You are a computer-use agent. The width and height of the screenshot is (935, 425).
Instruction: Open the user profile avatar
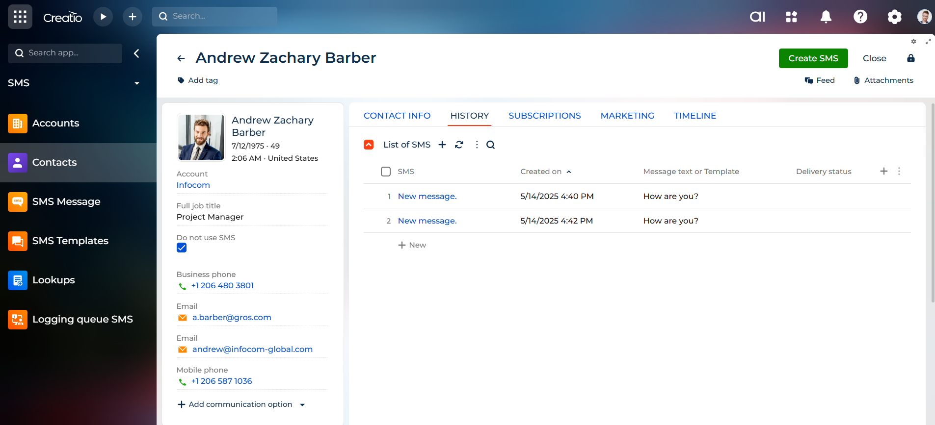925,17
